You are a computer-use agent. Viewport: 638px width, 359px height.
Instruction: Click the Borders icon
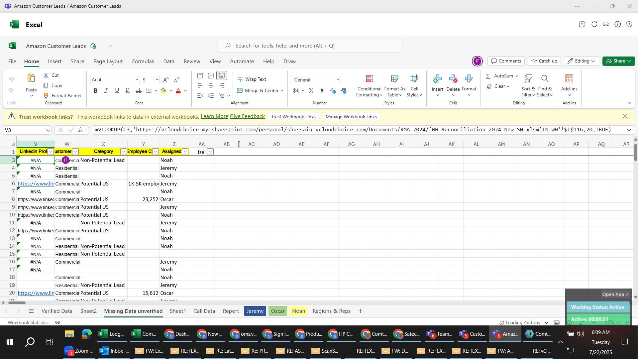[x=149, y=90]
